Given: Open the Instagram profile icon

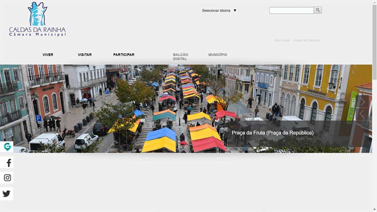Looking at the screenshot, I should [x=7, y=178].
